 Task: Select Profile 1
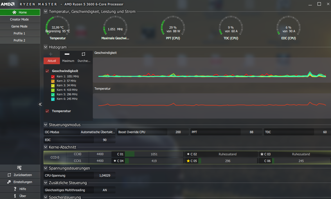pos(20,33)
